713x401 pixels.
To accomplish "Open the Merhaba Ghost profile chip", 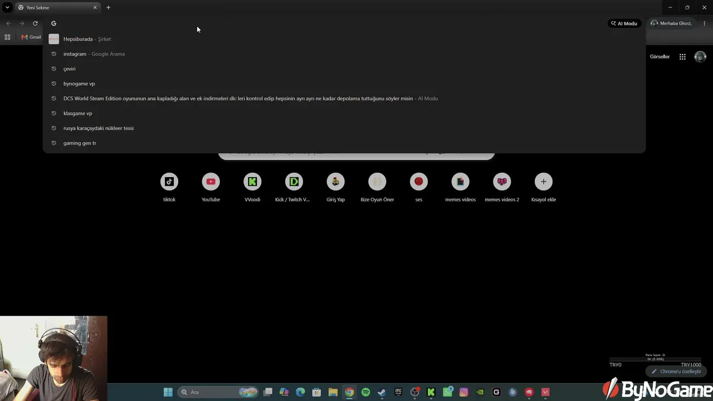I will tap(671, 23).
